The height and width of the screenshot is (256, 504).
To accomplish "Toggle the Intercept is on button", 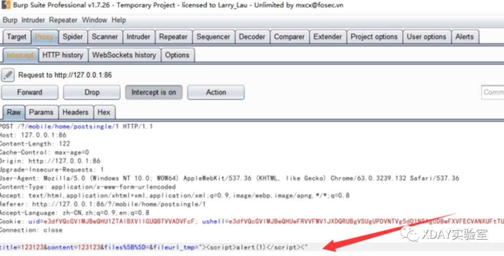I will [x=154, y=92].
